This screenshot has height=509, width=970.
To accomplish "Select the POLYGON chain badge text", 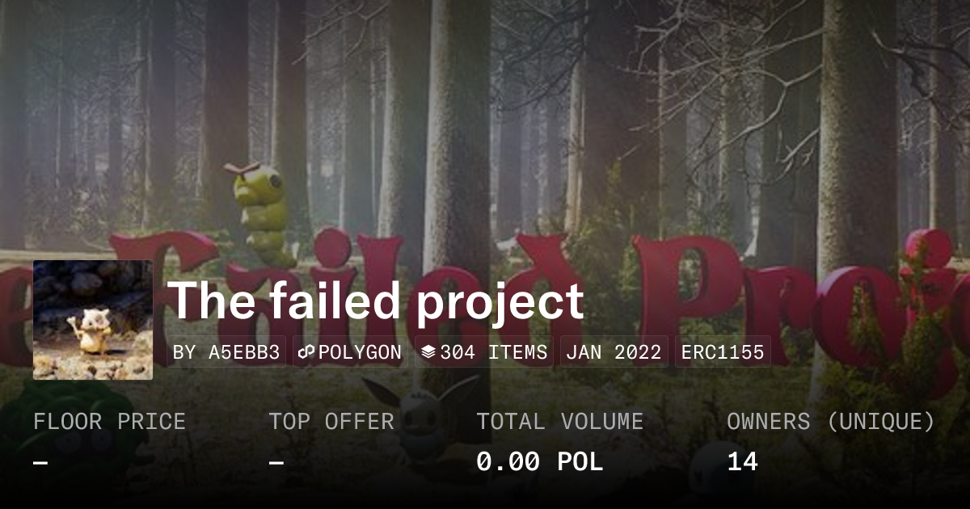I will [x=360, y=352].
